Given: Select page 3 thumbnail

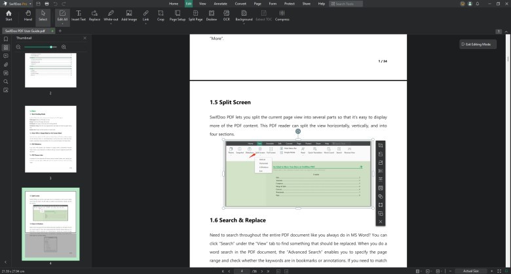Looking at the screenshot, I should [50, 139].
